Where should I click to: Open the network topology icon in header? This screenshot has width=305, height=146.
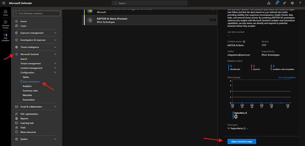click(269, 3)
